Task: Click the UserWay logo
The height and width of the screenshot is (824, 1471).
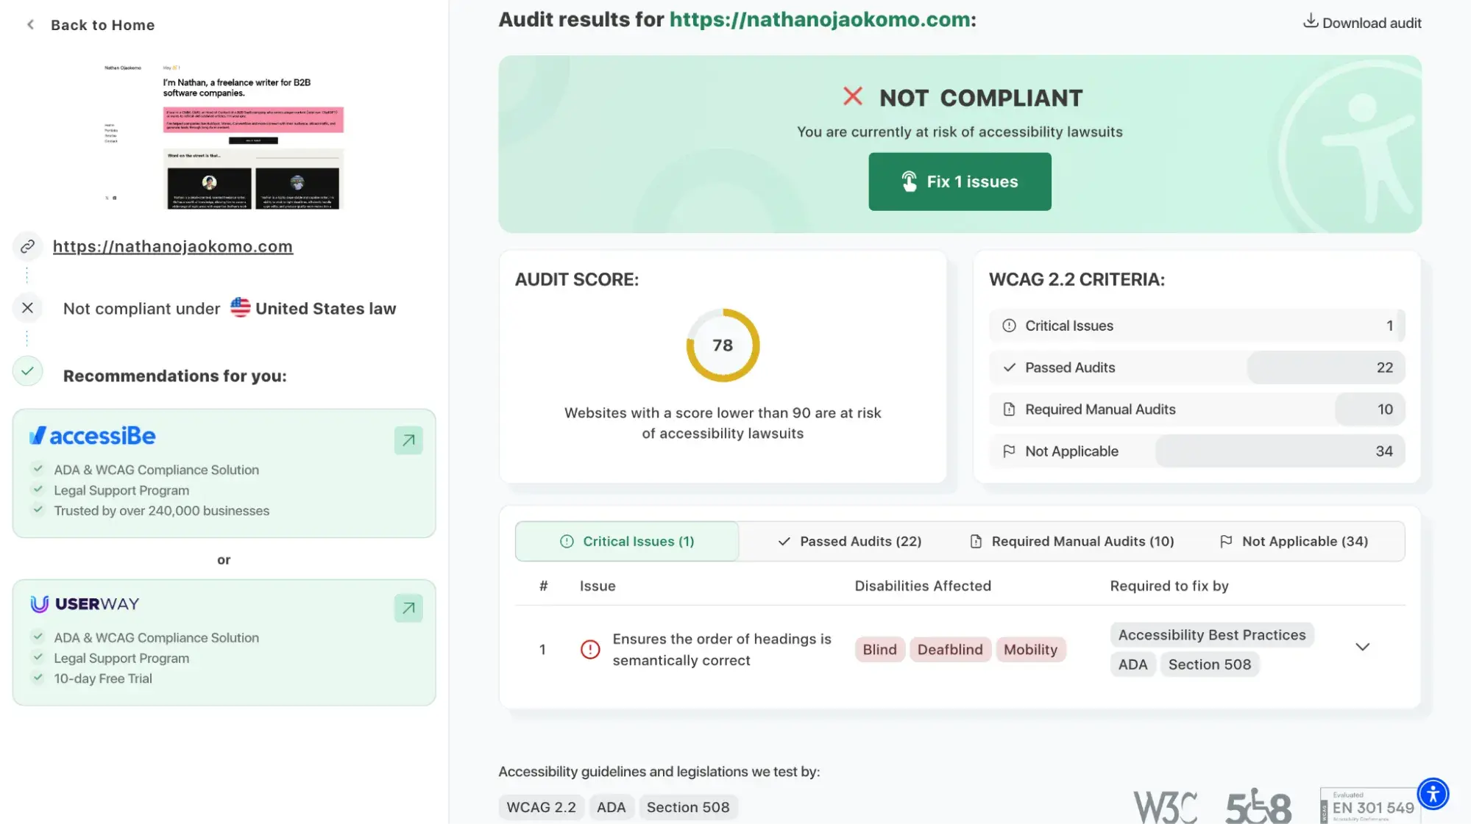Action: [x=85, y=604]
